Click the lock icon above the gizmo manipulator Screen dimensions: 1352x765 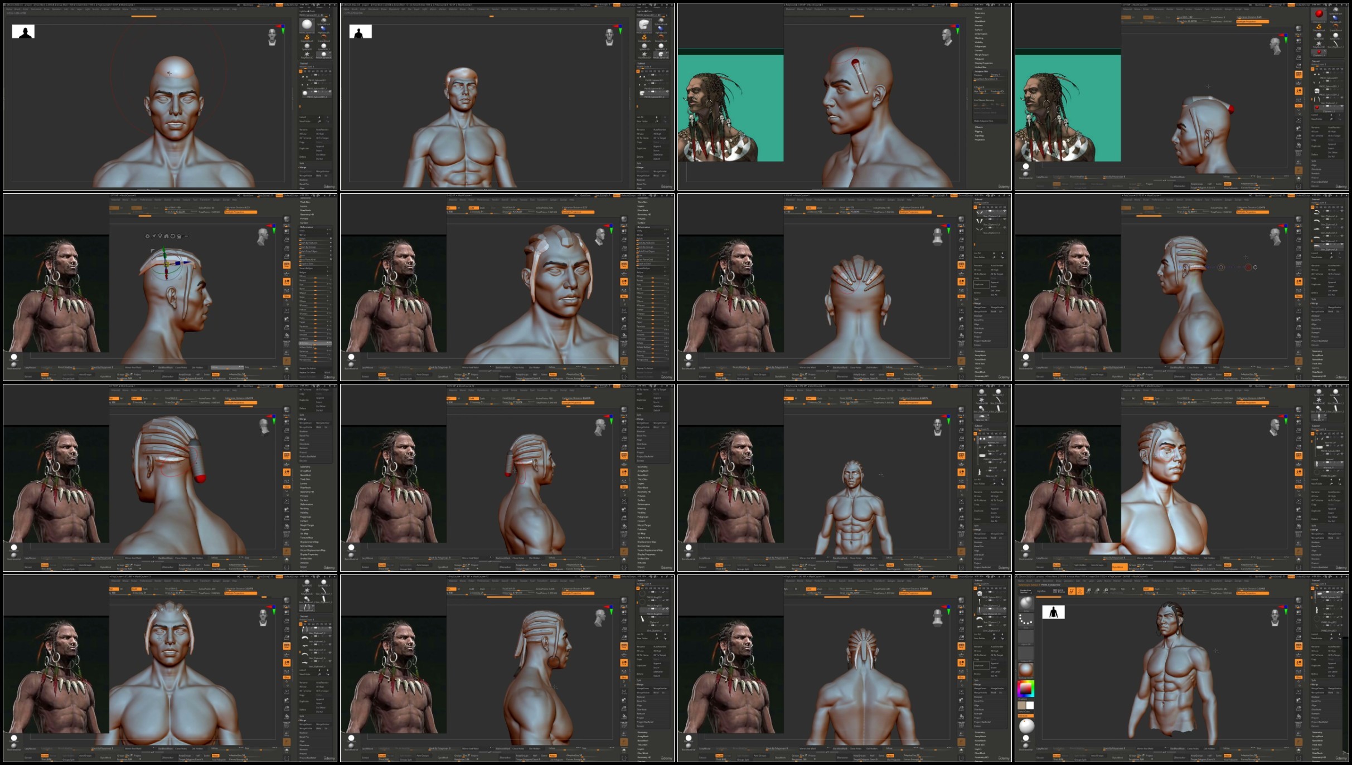(x=179, y=236)
